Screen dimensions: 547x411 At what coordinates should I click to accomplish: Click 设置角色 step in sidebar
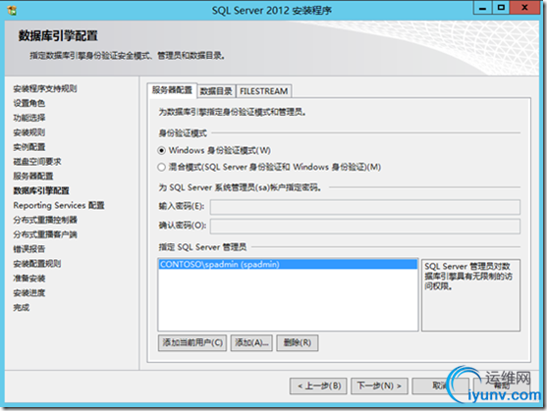[x=29, y=103]
